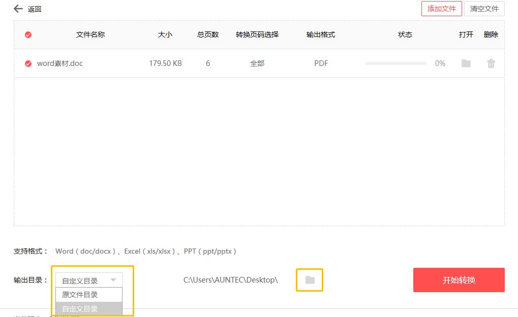
Task: Click the 输出格式 column header
Action: tap(321, 34)
